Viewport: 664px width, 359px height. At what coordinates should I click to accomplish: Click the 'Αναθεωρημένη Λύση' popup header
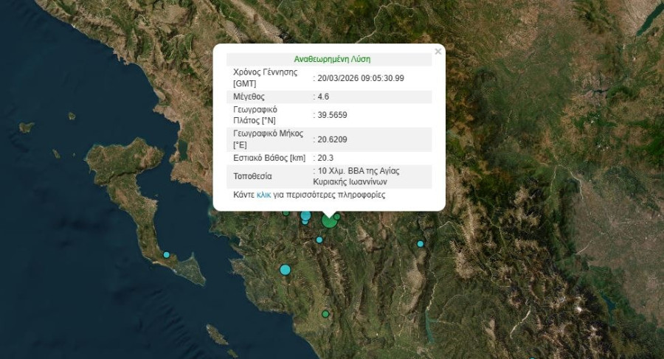332,59
